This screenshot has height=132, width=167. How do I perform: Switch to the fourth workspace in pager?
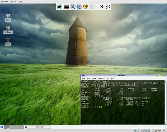tap(21, 127)
